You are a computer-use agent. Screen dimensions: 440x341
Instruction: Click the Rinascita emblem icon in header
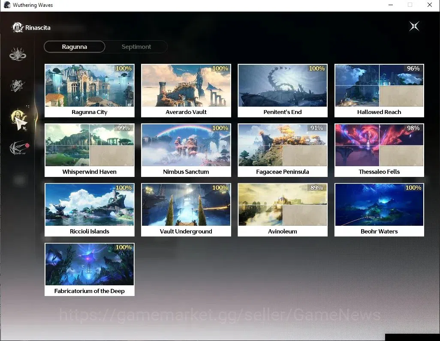click(x=18, y=27)
